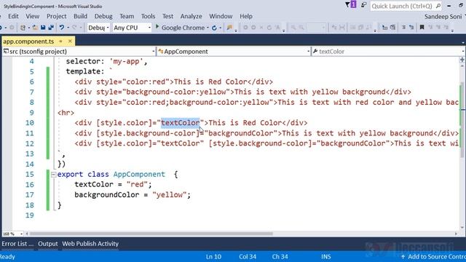Screen dimensions: 466x262
Task: Click the navigate backward icon
Action: pyautogui.click(x=1, y=28)
